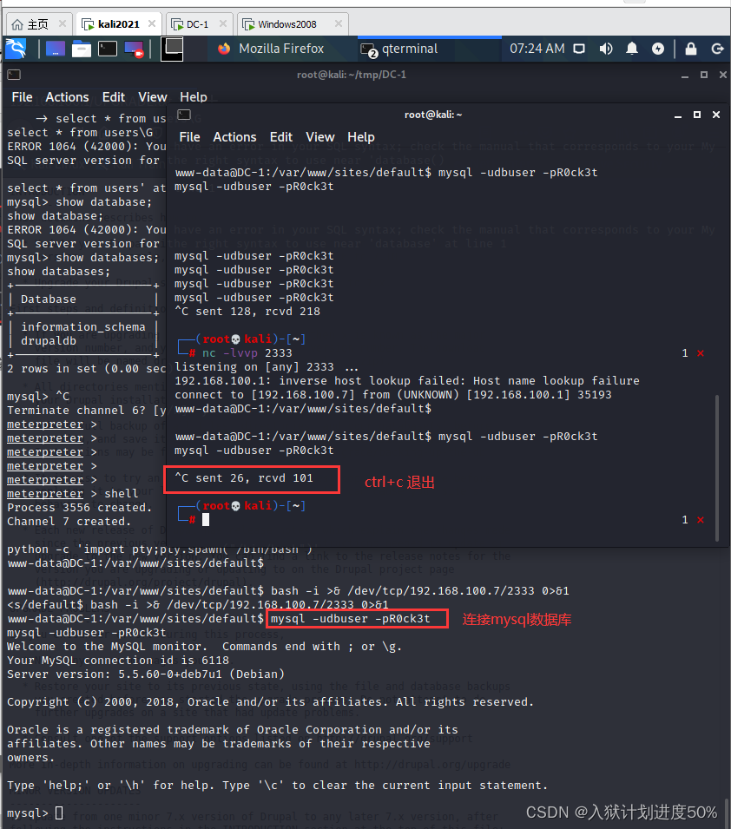Click the front window title 'root@kali: ~'
The image size is (731, 829).
[433, 115]
